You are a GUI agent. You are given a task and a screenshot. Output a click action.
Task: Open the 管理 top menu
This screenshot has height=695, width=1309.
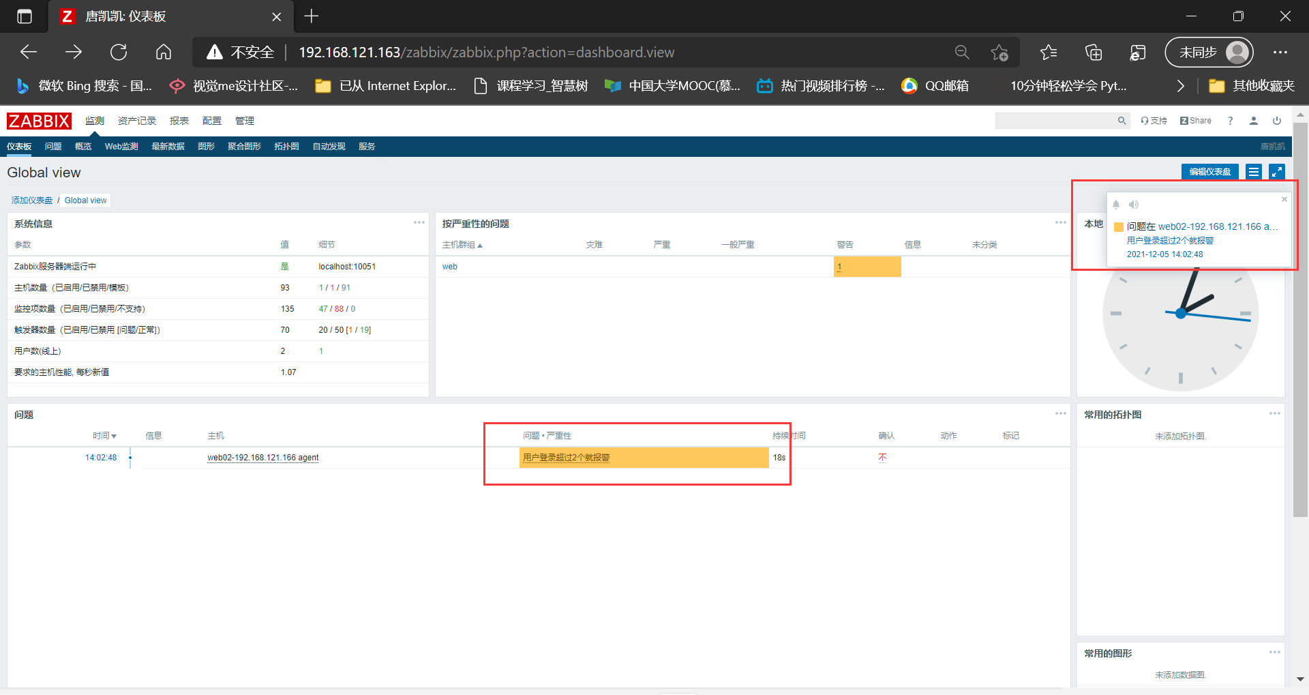tap(245, 121)
